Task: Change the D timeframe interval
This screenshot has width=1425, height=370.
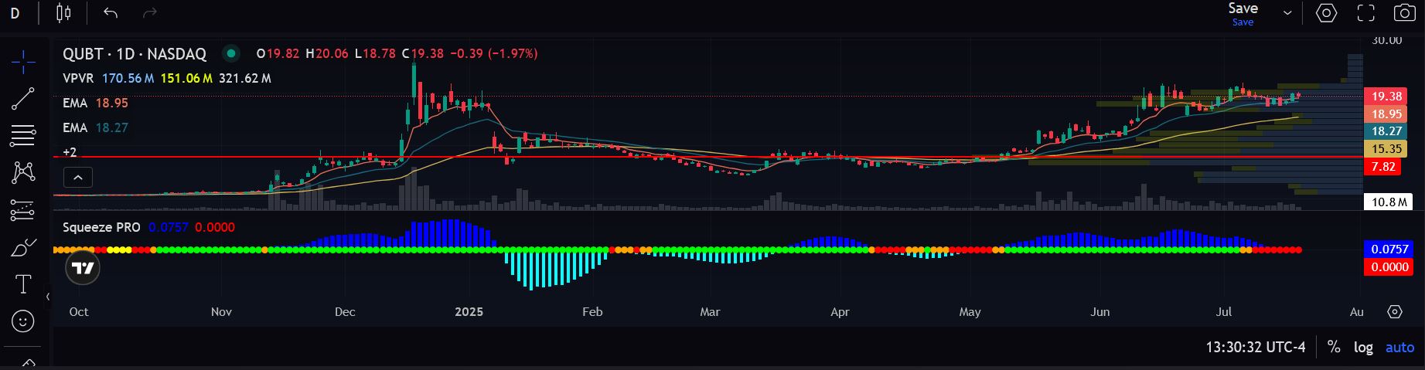Action: (x=15, y=13)
